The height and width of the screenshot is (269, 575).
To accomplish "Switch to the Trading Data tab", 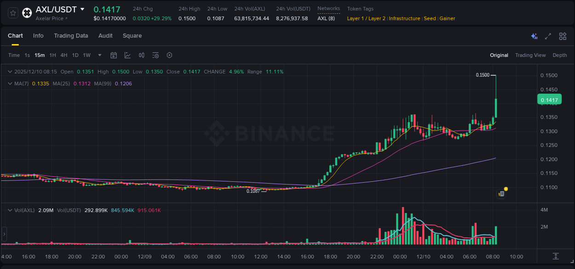I will point(71,36).
